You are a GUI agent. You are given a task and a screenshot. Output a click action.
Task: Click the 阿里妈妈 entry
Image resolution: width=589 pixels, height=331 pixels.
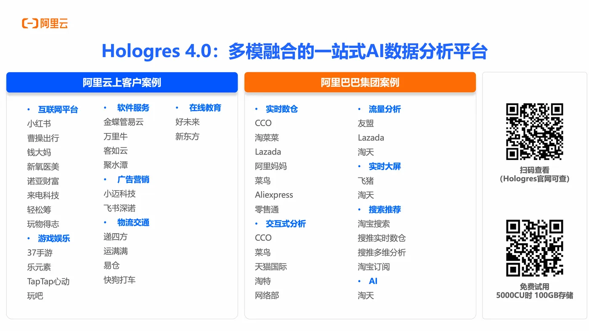tap(271, 166)
